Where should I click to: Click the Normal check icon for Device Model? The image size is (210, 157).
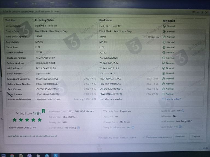164,26
